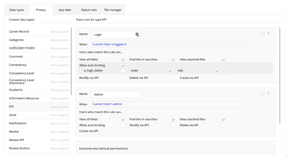Uncheck View all fields in Login rule
The height and width of the screenshot is (157, 287).
123,60
